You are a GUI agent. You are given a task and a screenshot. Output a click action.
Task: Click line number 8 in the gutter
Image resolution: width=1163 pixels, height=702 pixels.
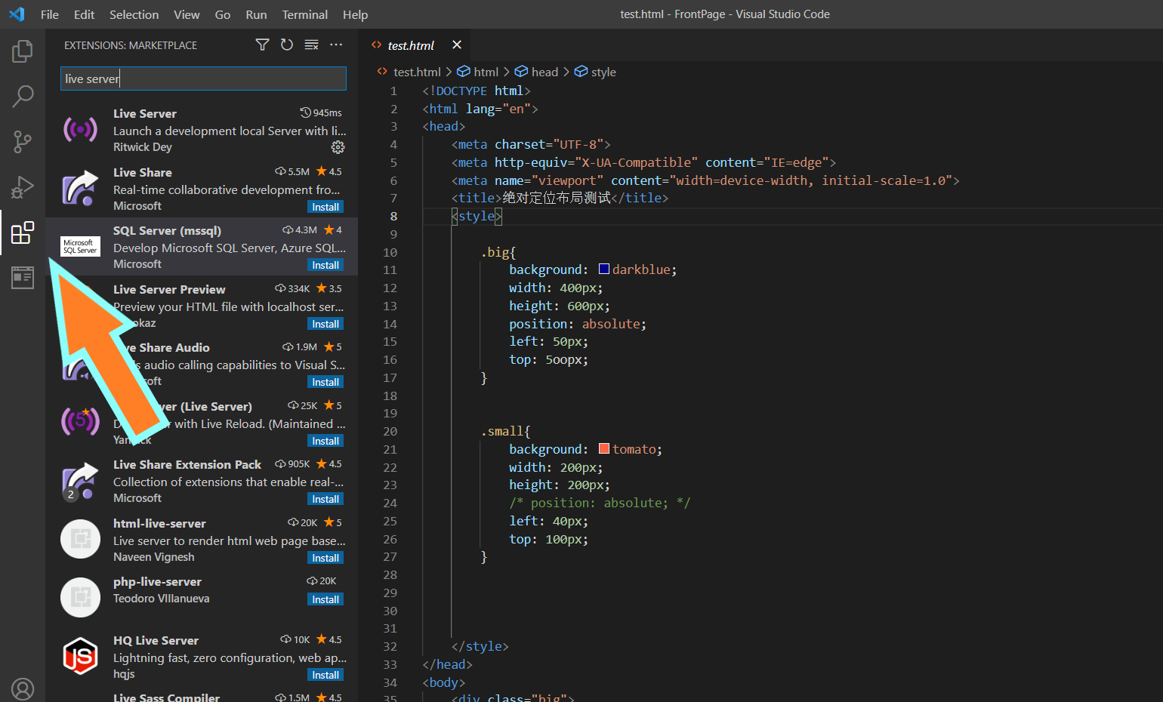pos(393,216)
